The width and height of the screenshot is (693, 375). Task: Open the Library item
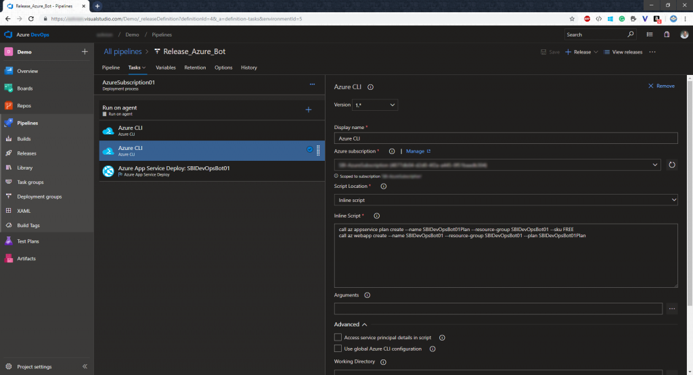click(x=25, y=168)
